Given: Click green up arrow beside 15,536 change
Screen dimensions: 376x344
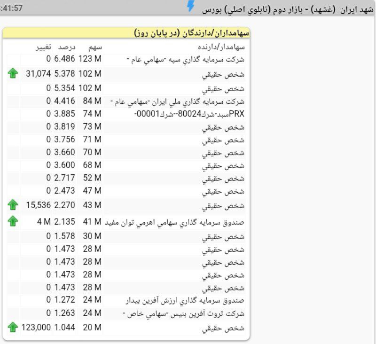Looking at the screenshot, I should click(x=13, y=204).
